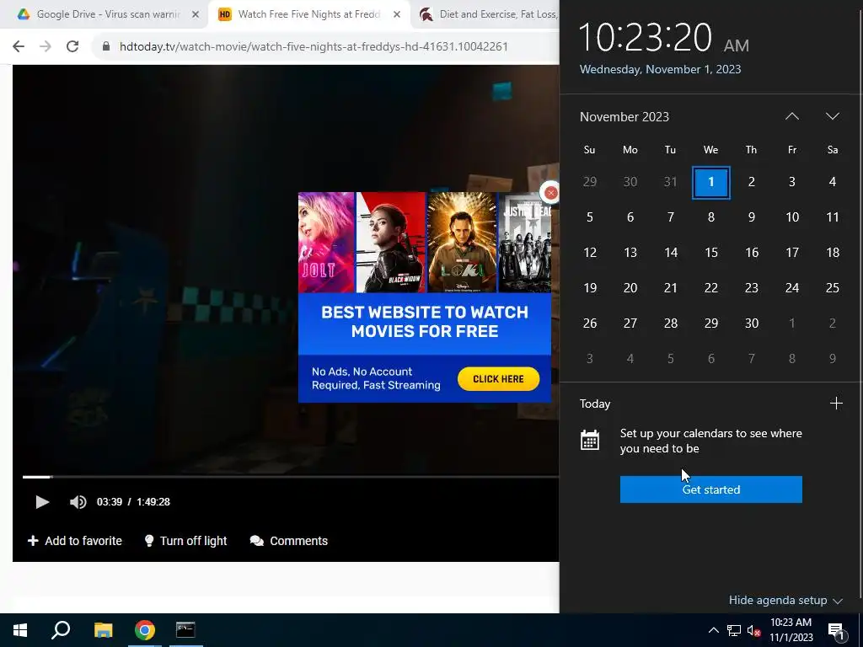863x647 pixels.
Task: Click the yellow CLICK HERE ad button
Action: [x=498, y=379]
